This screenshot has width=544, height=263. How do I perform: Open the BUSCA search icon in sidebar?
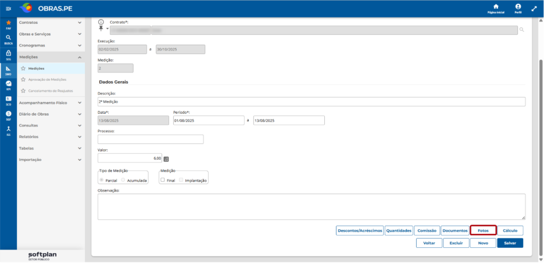pyautogui.click(x=8, y=37)
